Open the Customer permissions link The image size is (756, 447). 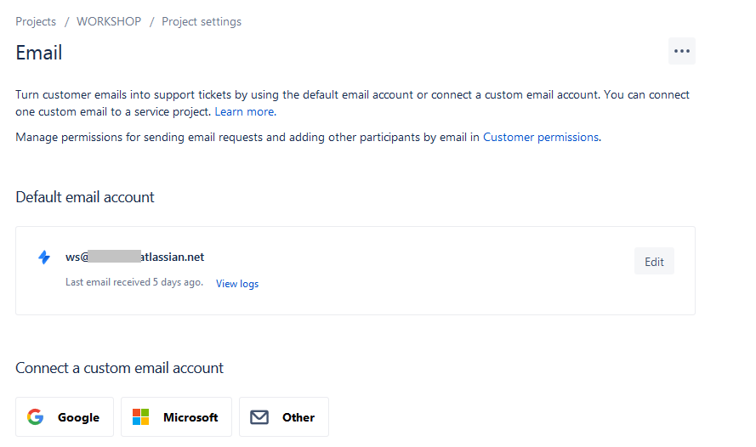pos(541,137)
